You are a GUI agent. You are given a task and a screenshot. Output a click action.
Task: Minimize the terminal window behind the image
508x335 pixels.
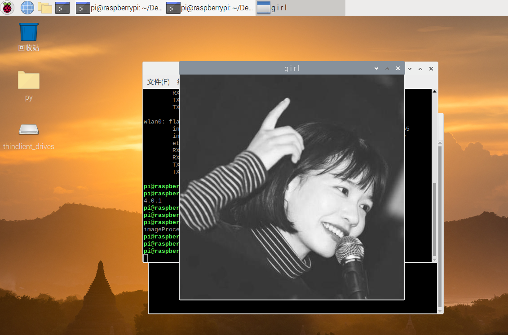coord(410,69)
